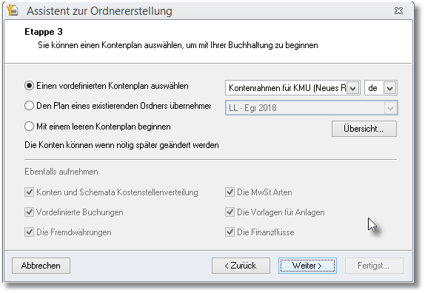
Task: Select 'Einen vordefinierten Kontenplan auswählen' radio button
Action: click(x=29, y=86)
